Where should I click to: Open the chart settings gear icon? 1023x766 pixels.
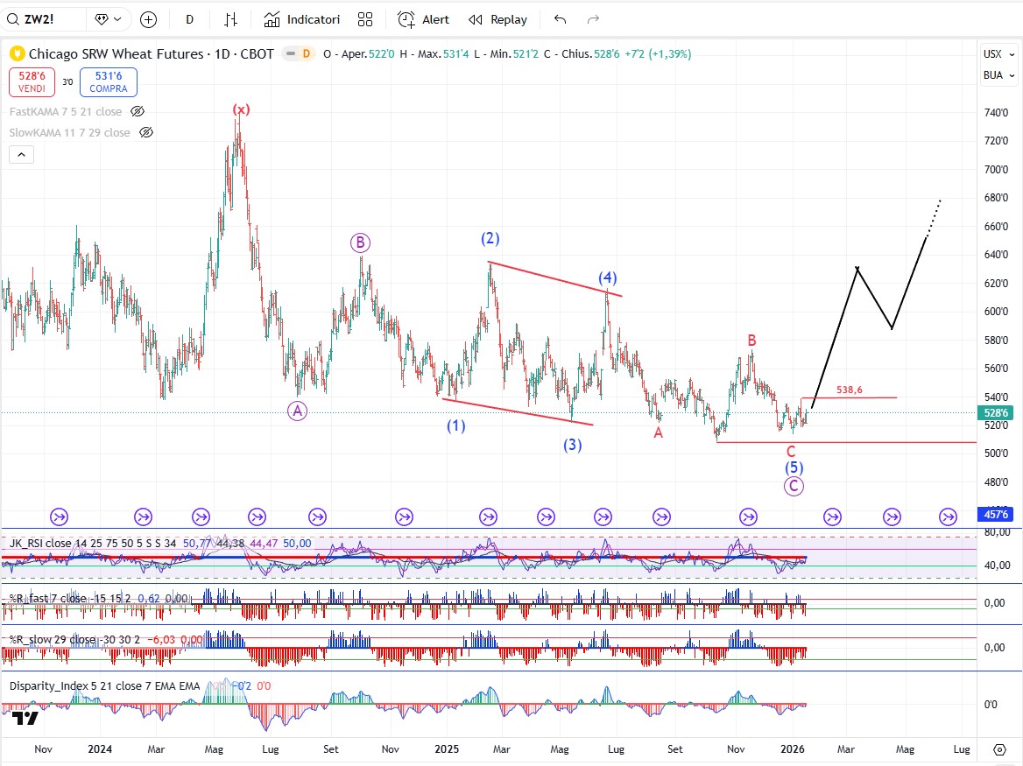(999, 749)
